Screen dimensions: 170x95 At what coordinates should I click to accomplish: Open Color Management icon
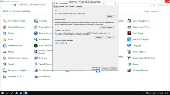pos(129,21)
